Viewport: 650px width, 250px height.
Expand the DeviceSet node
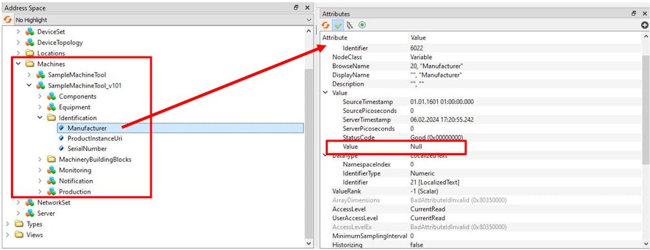(x=18, y=31)
